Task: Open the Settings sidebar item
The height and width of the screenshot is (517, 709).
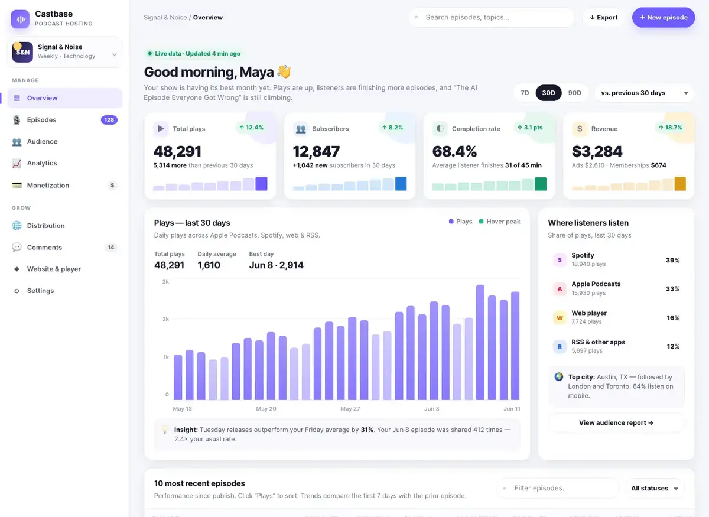Action: tap(65, 291)
